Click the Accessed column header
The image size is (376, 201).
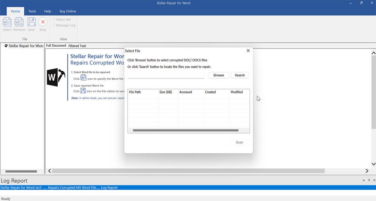pyautogui.click(x=191, y=92)
